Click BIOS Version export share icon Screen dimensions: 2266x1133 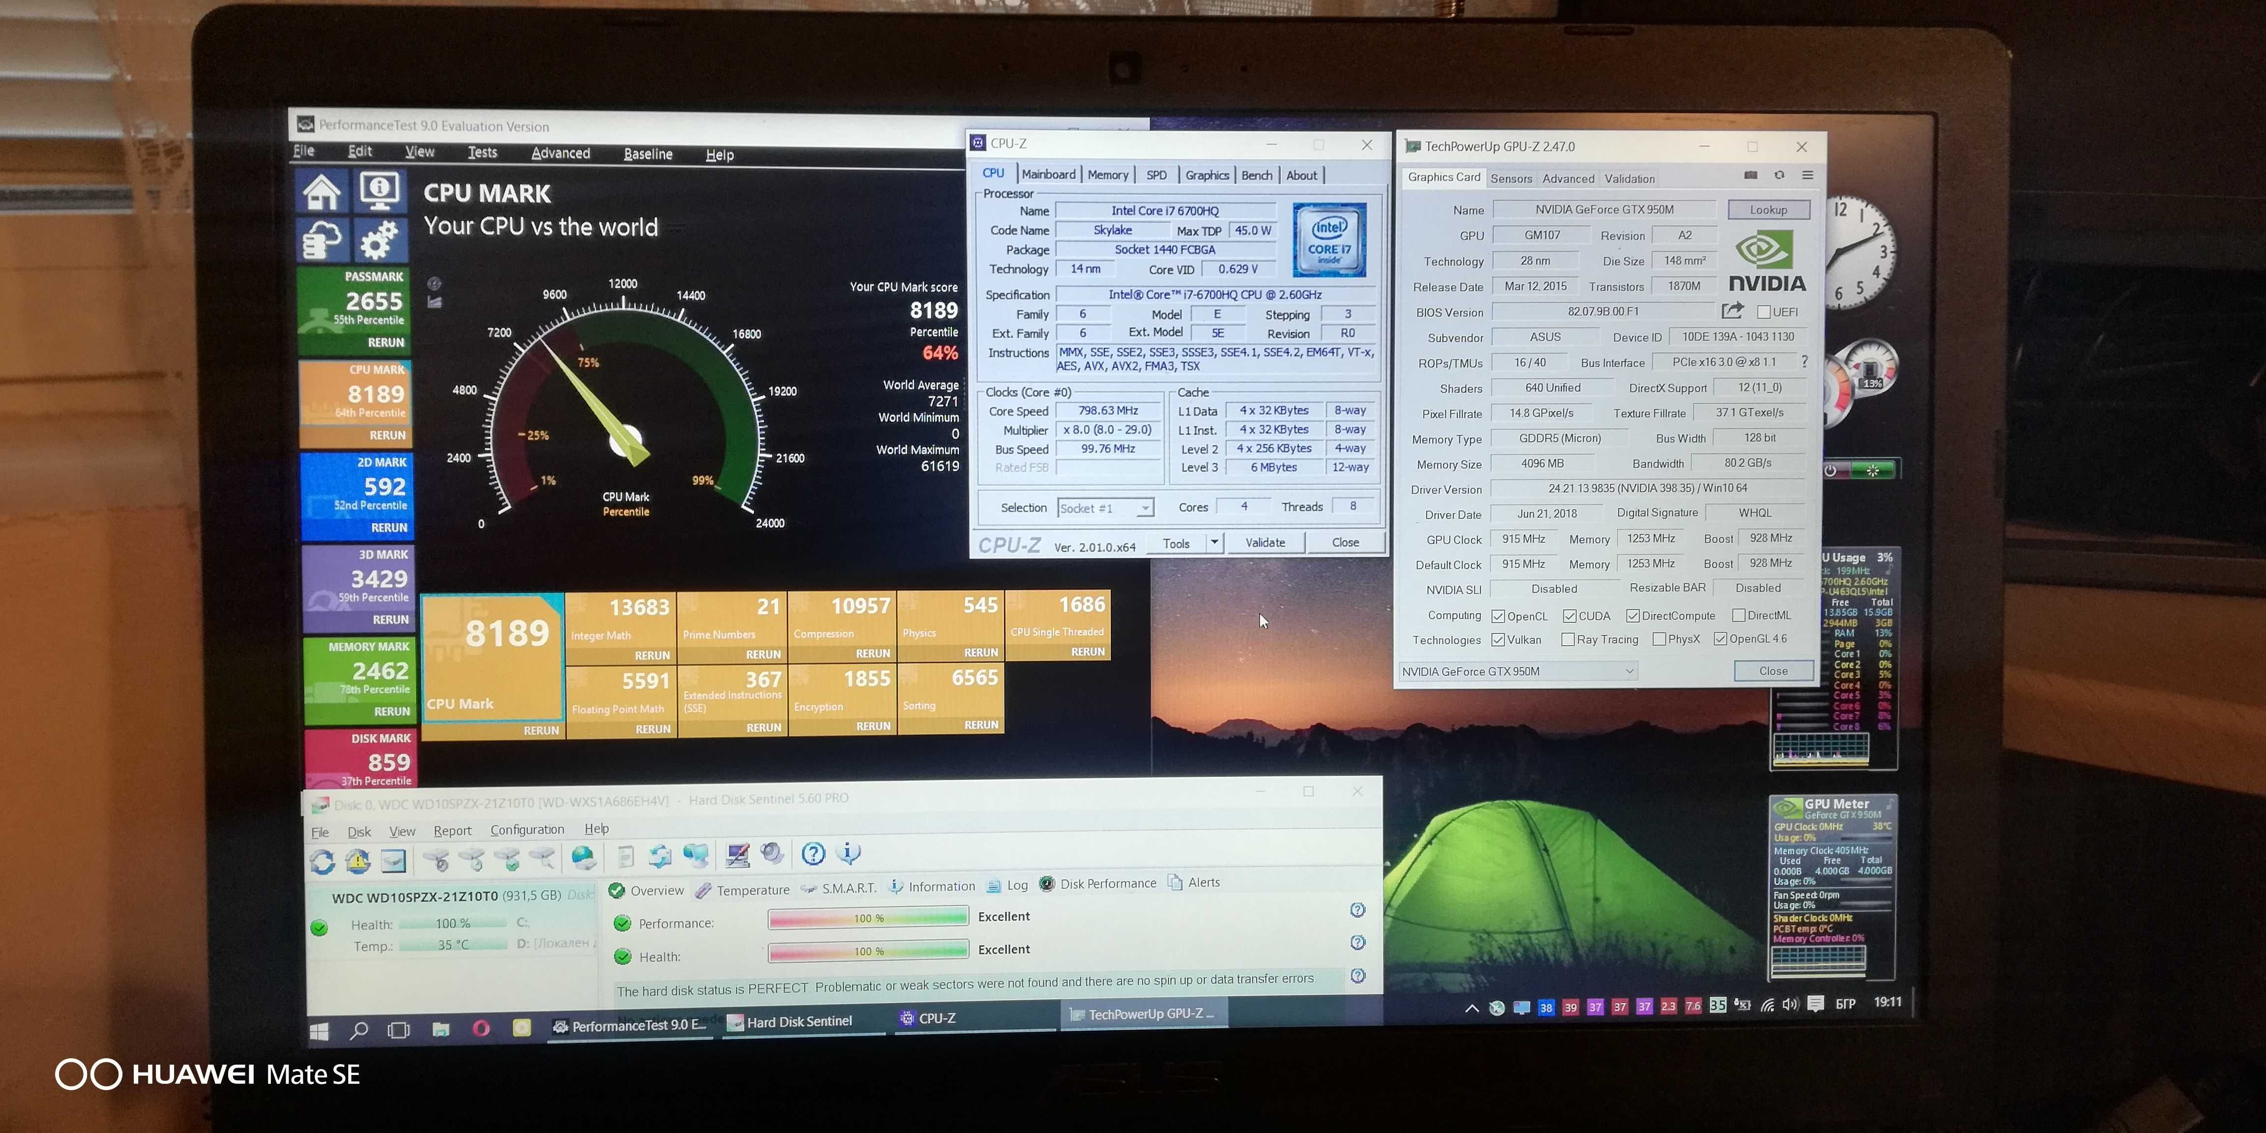tap(1733, 310)
